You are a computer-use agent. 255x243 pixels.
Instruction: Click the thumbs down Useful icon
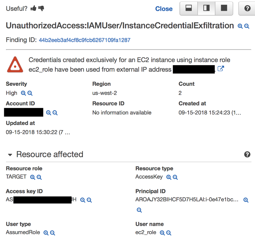pyautogui.click(x=41, y=9)
